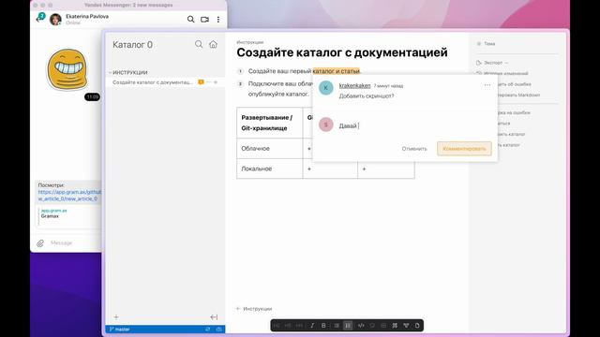Attach file with paperclip in Messenger
600x337 pixels.
click(40, 243)
